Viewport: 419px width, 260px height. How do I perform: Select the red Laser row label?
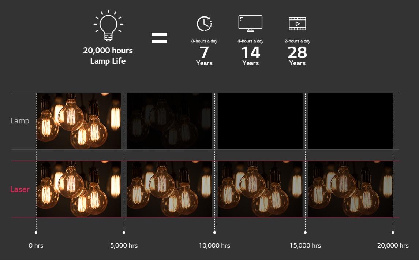tap(20, 189)
